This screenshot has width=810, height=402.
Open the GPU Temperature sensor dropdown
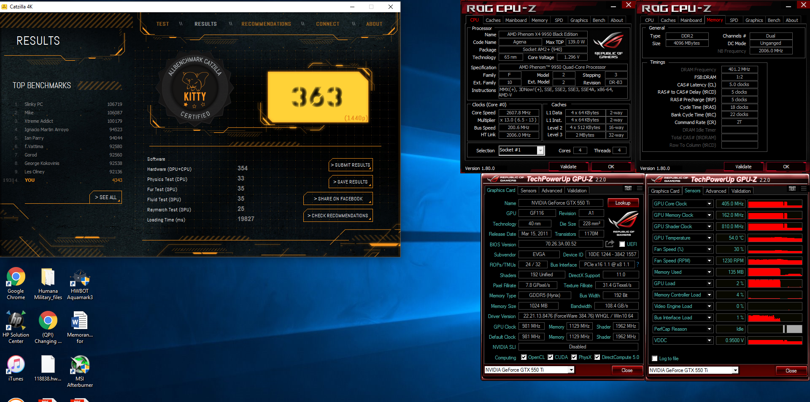(x=709, y=238)
